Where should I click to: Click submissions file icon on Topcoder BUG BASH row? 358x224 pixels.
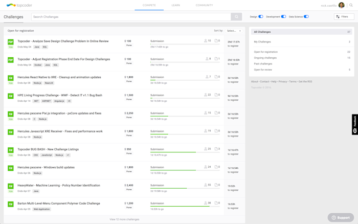tap(216, 149)
